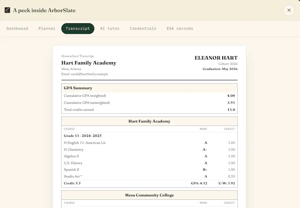Click the 'A peek inside ArborSlate' title
Viewport: 300px width, 208px height.
tap(44, 10)
